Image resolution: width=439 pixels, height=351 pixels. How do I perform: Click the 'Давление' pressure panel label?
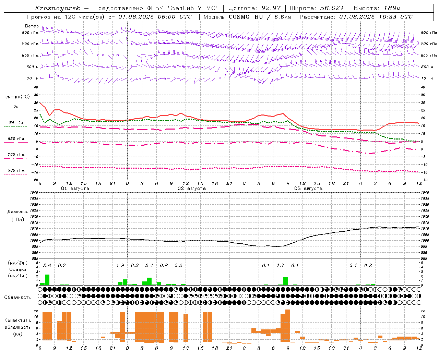[x=18, y=212]
